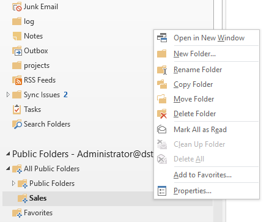Choose Open in New Window
The height and width of the screenshot is (222, 272).
(x=207, y=38)
